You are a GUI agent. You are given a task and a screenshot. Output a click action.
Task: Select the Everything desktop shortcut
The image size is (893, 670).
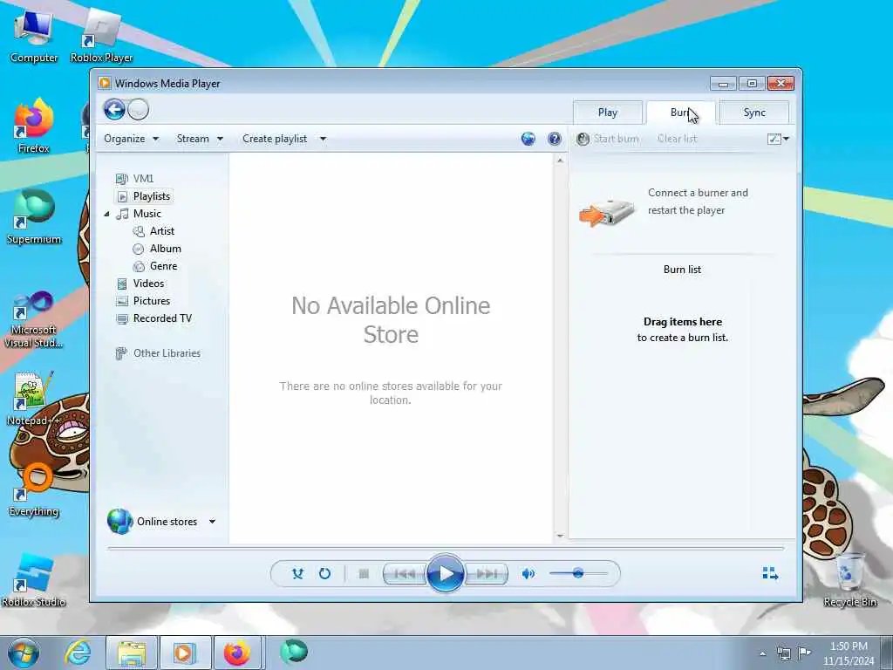pos(34,490)
